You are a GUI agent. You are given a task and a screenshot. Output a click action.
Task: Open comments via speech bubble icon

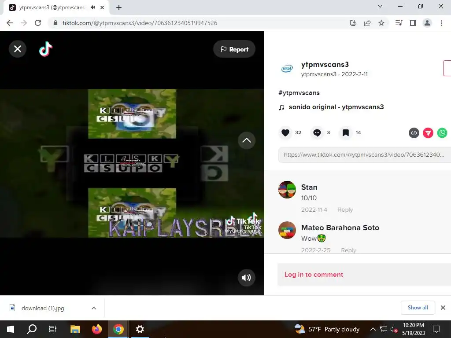tap(317, 132)
